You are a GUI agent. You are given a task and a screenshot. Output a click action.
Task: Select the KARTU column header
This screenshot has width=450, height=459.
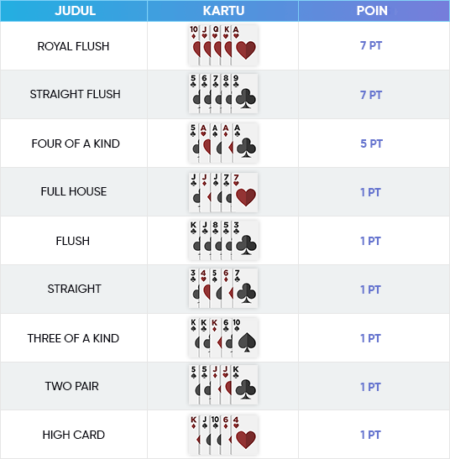pyautogui.click(x=223, y=11)
